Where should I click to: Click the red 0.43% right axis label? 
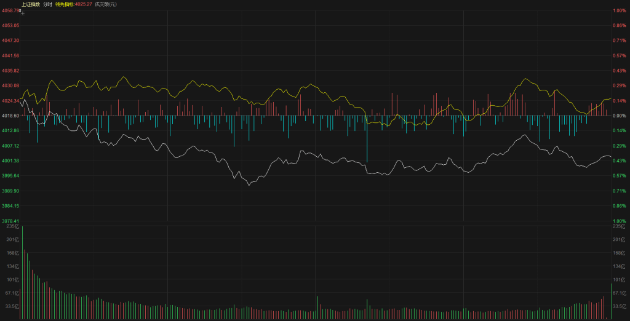[x=619, y=71]
